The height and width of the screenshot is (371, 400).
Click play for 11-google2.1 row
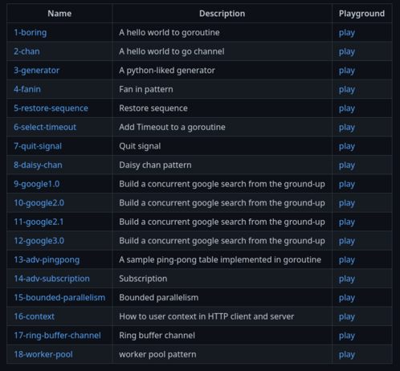(x=347, y=222)
